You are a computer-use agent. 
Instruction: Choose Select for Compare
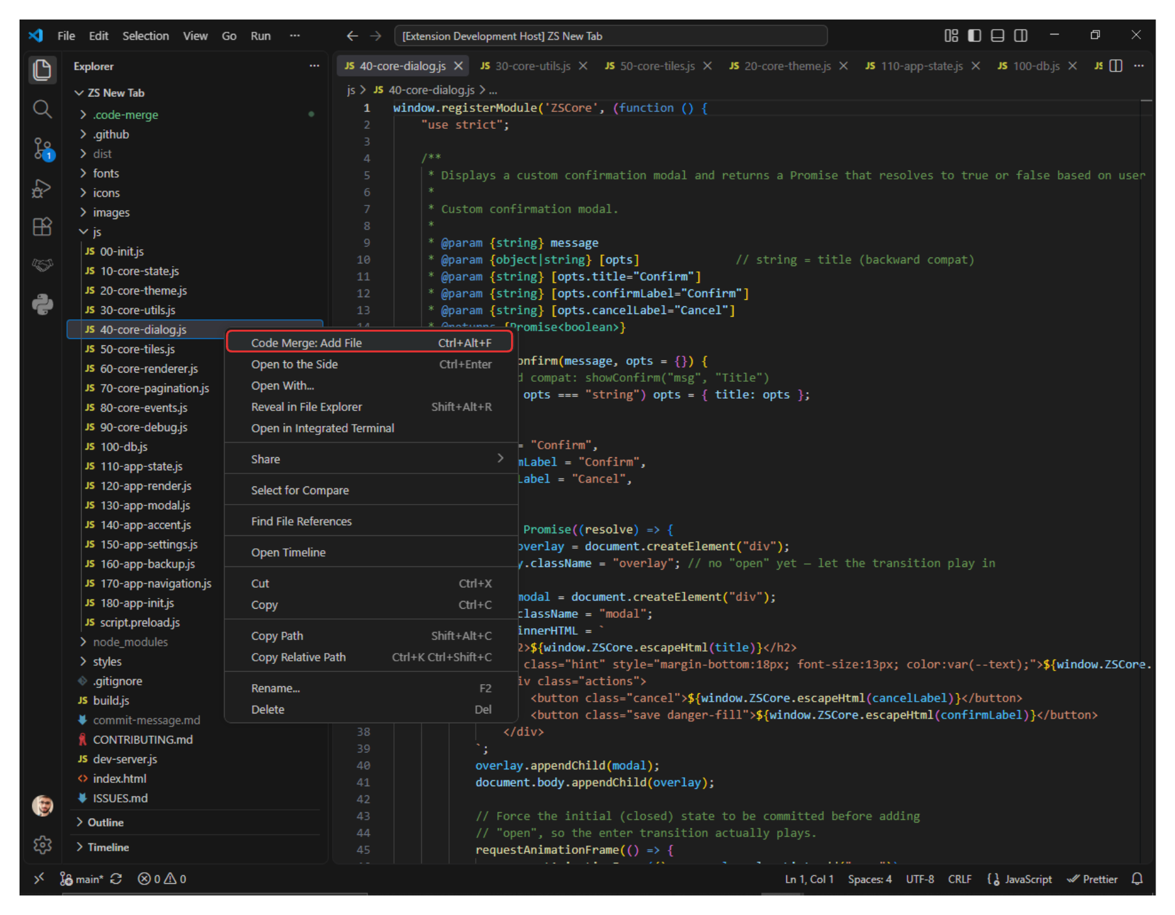[371, 490]
